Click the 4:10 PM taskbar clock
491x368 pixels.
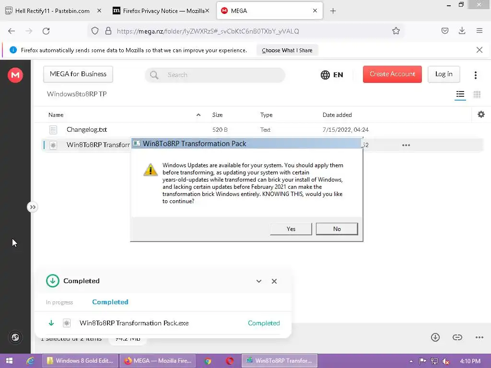click(x=470, y=361)
